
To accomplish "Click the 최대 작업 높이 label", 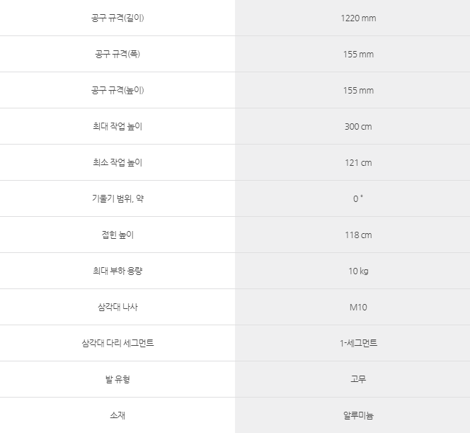I will click(x=117, y=126).
